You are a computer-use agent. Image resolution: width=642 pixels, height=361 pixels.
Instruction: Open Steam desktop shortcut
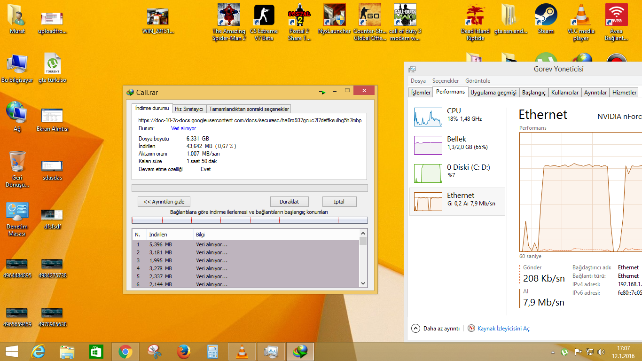(x=546, y=19)
